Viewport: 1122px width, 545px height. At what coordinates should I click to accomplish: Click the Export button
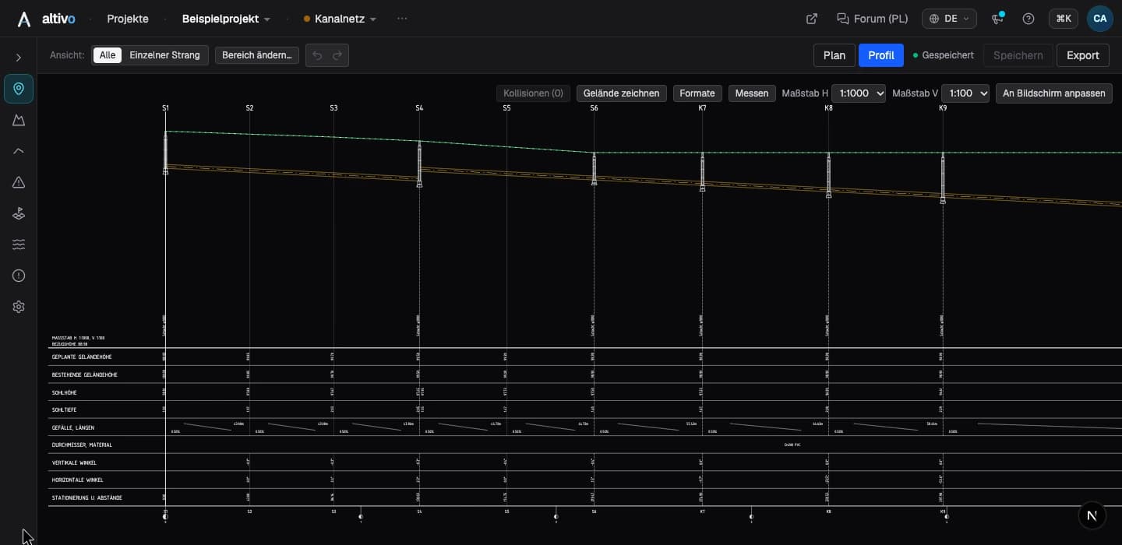click(1083, 55)
